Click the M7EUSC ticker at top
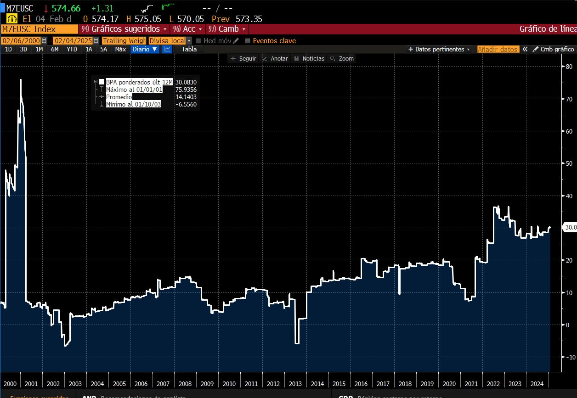The height and width of the screenshot is (398, 577). [x=20, y=8]
